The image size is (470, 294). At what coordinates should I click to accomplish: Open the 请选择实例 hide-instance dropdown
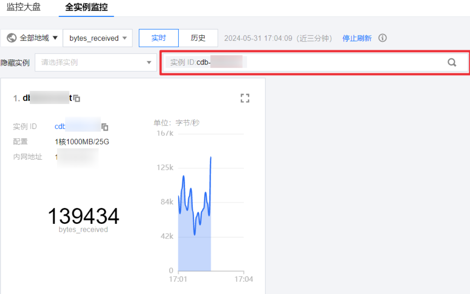[96, 62]
